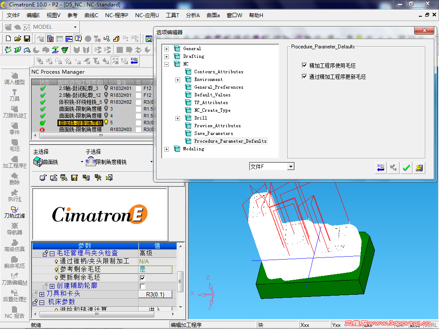439x329 pixels.
Task: Toggle the light bulb visibility for R1832H02 row
Action: tap(106, 102)
